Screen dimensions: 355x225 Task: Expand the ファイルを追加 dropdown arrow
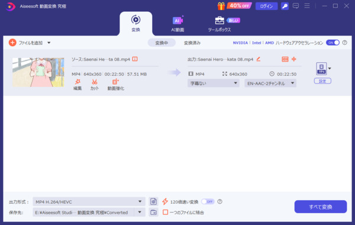pyautogui.click(x=49, y=43)
